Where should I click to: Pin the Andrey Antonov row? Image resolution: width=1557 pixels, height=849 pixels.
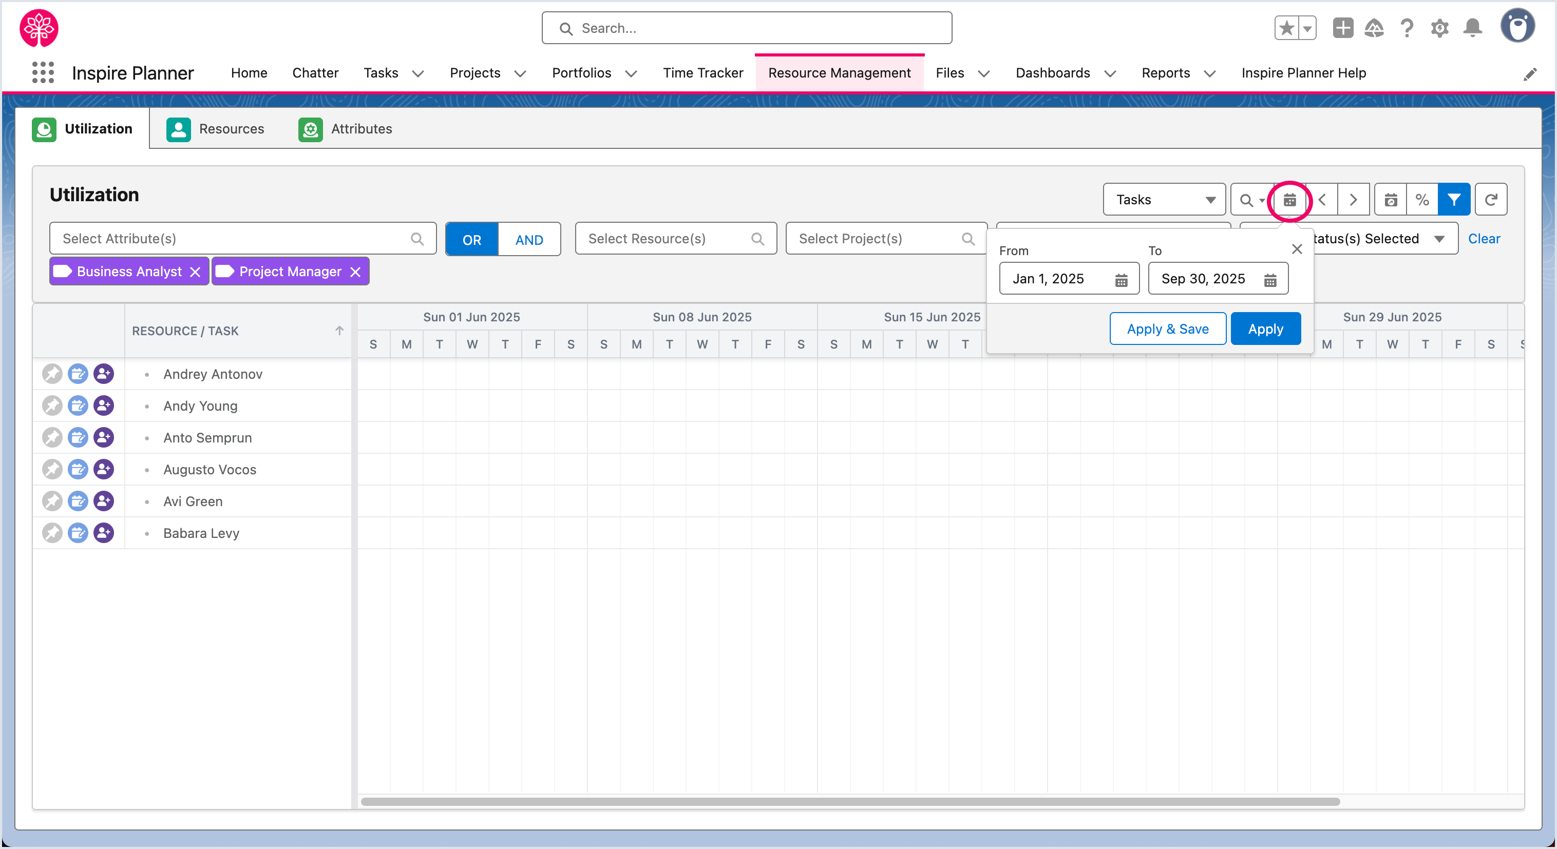click(52, 374)
